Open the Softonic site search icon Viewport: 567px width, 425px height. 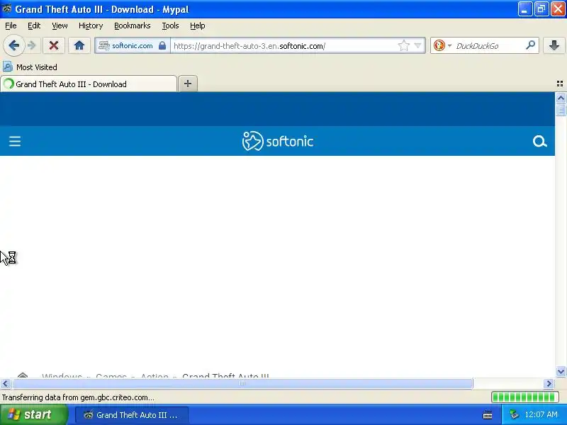[x=539, y=141]
